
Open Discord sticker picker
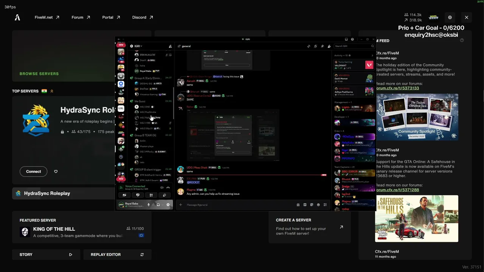[312, 205]
